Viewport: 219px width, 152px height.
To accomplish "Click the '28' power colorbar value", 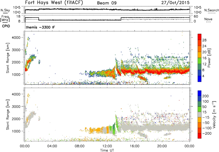I will 204,40.
